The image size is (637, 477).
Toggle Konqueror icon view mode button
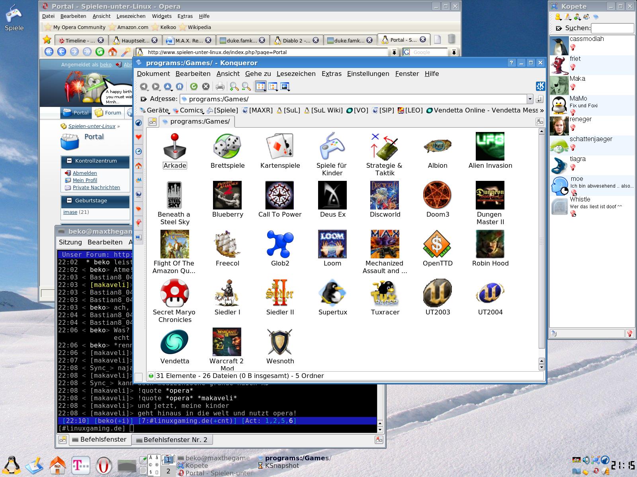click(261, 86)
